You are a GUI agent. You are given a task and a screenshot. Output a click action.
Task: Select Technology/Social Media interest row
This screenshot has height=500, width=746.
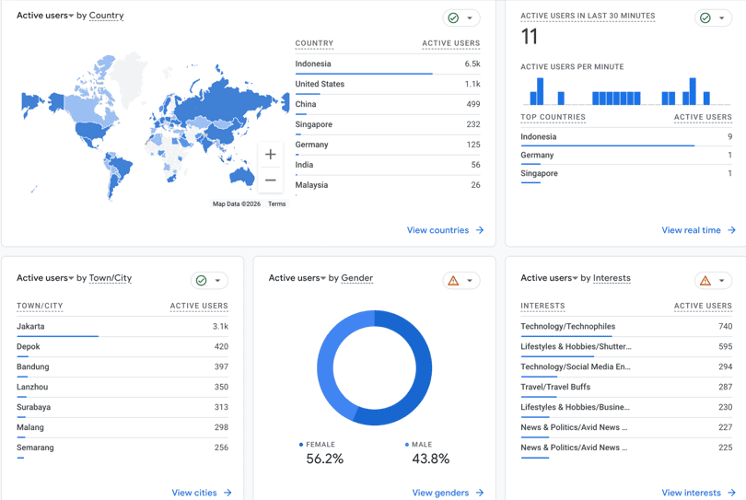tap(626, 367)
